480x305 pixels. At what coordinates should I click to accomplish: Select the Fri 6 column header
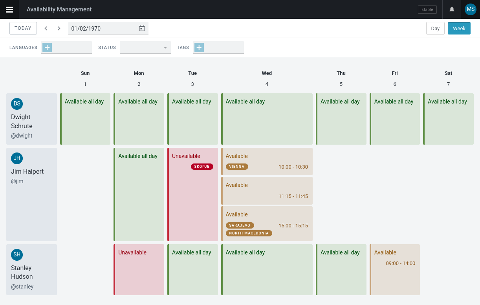click(x=395, y=78)
